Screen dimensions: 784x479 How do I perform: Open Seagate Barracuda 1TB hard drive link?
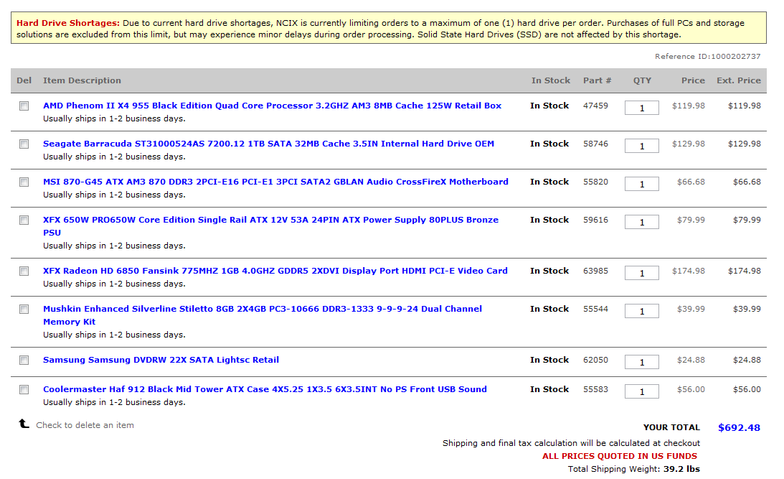coord(268,144)
